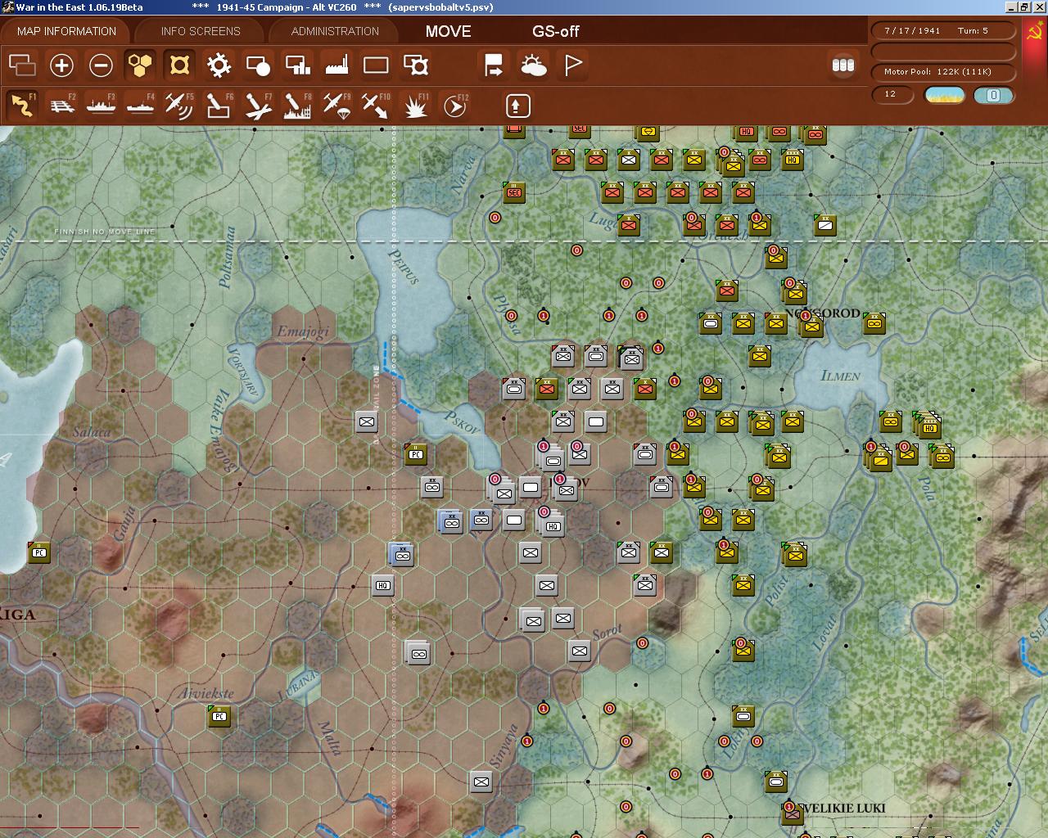The width and height of the screenshot is (1048, 838).
Task: Select the F8 Bomb City mode icon
Action: click(x=297, y=106)
